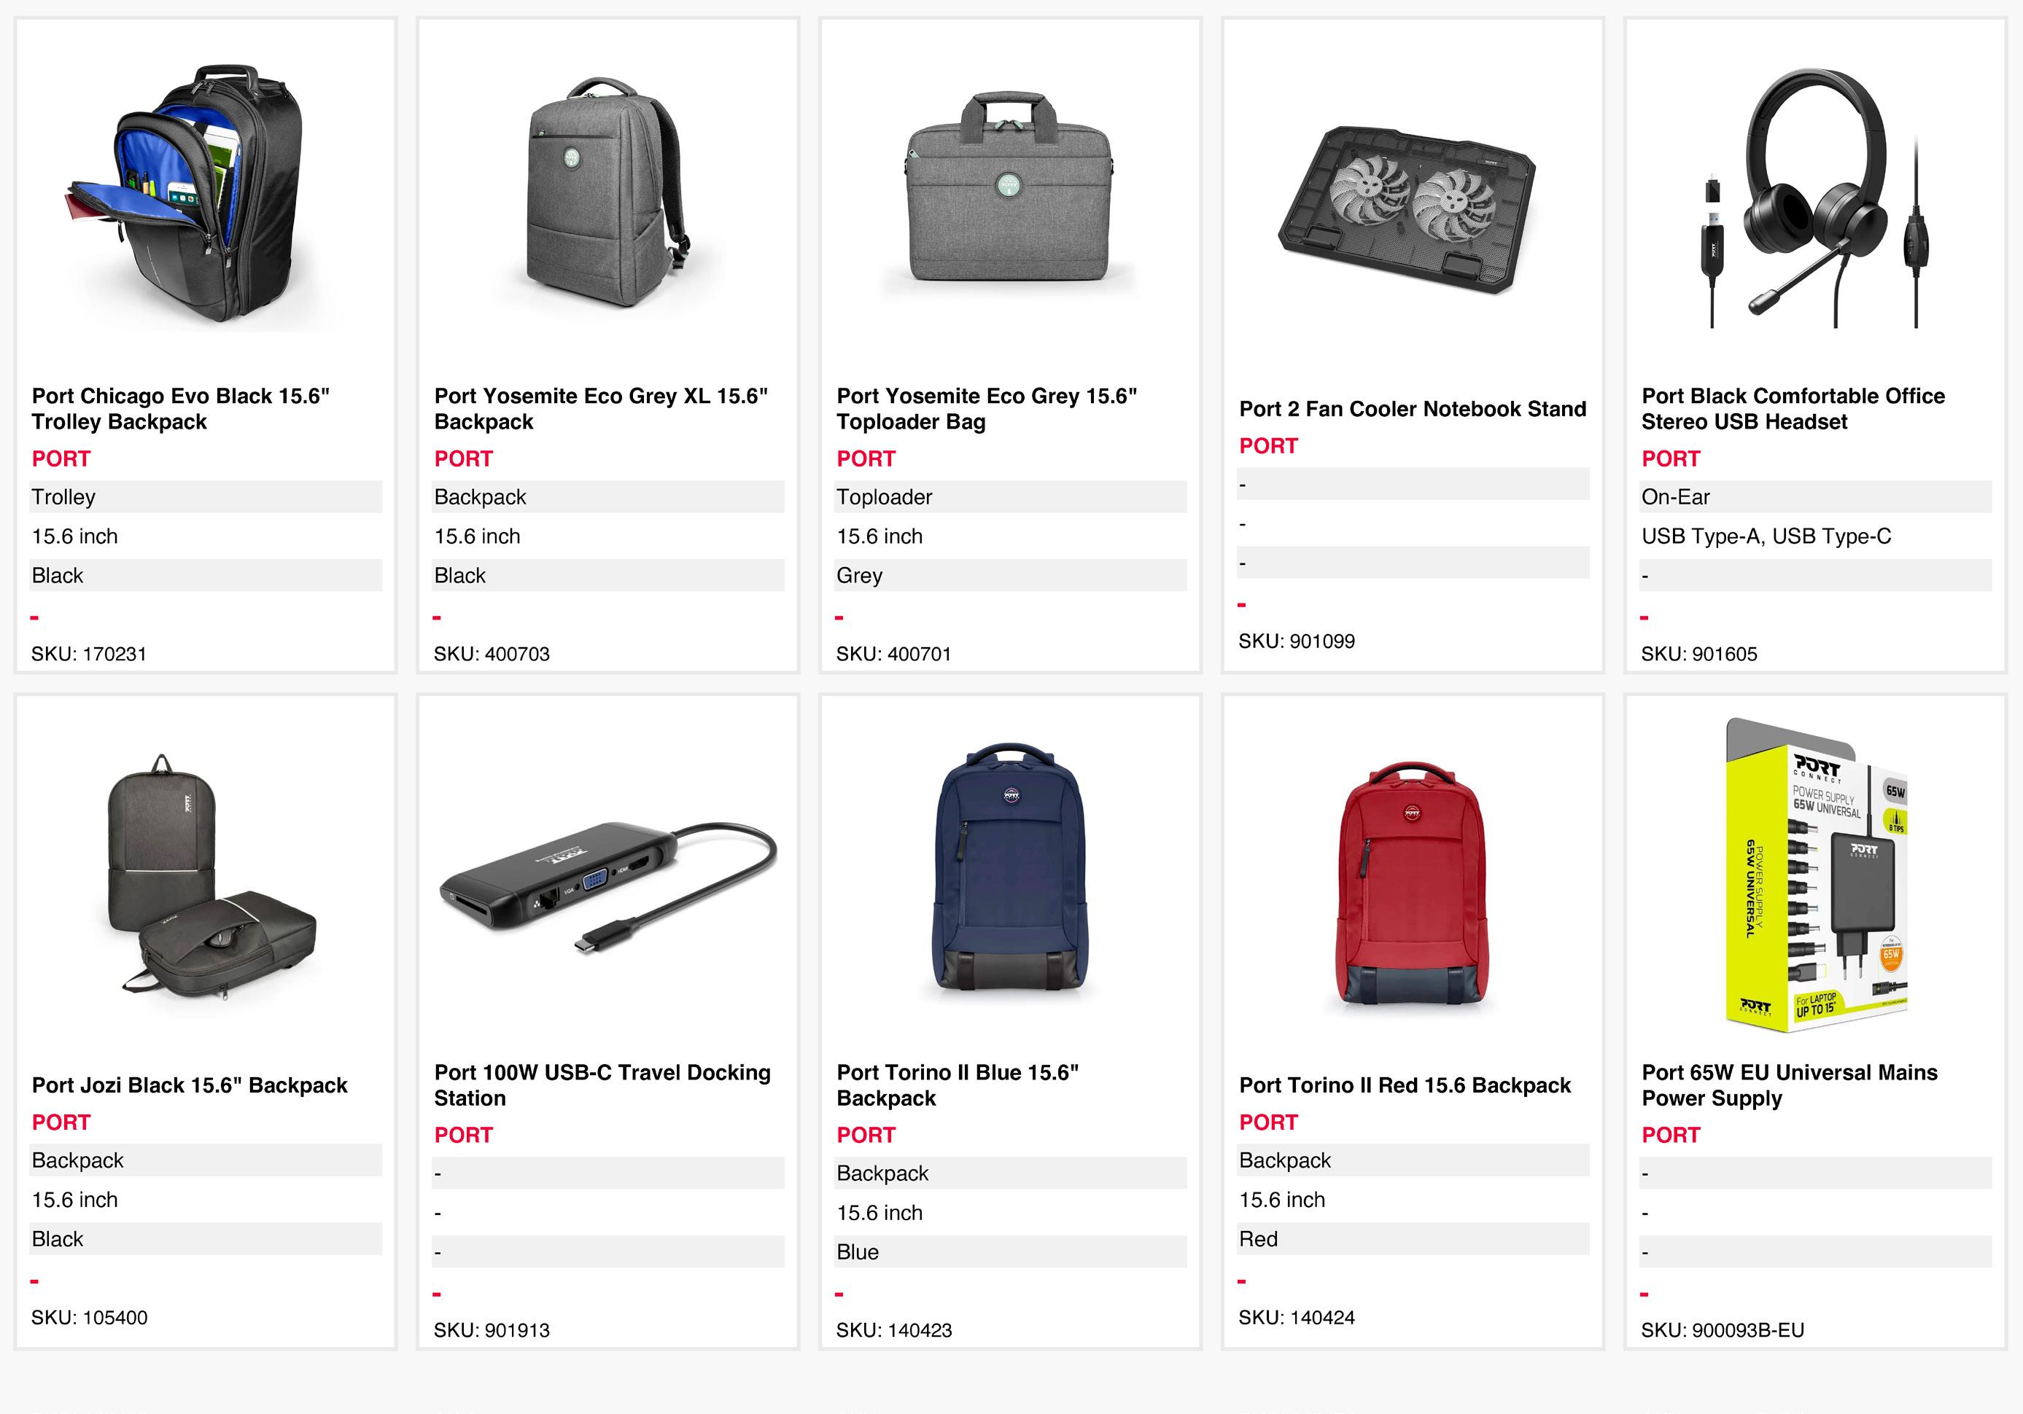Viewport: 2023px width, 1414px height.
Task: Click the PORT brand link under Torino II Blue
Action: pyautogui.click(x=865, y=1135)
